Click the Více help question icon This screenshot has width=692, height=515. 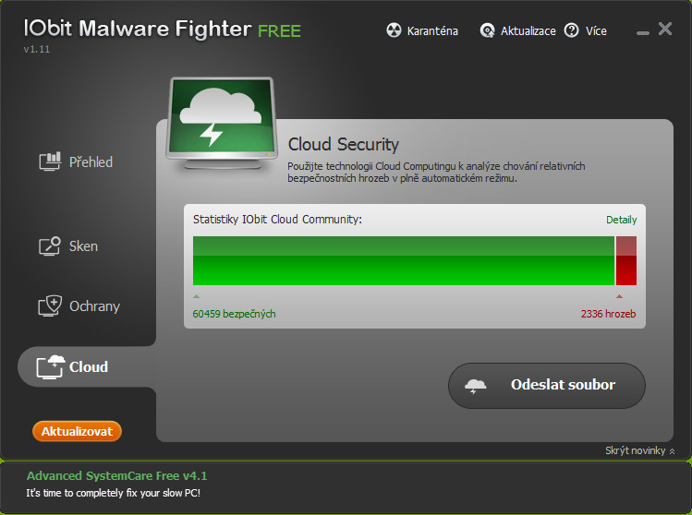point(571,30)
